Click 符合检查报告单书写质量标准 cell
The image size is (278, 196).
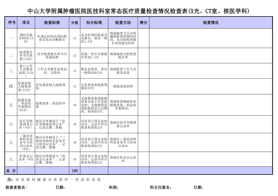pos(52,55)
